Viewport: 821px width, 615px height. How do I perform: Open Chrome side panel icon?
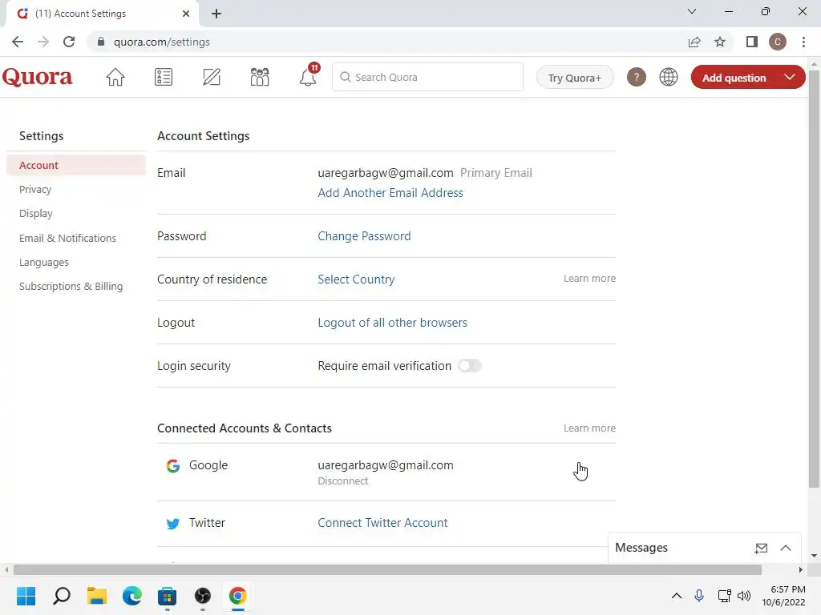click(x=752, y=42)
